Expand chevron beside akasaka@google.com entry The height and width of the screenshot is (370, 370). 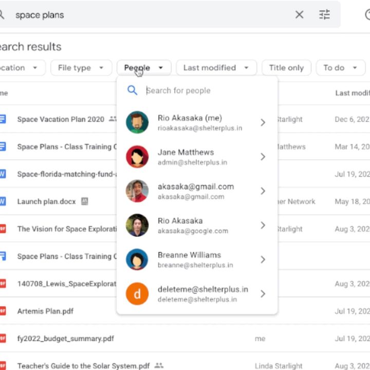point(263,226)
